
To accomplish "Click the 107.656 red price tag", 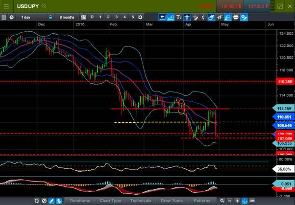I will click(285, 138).
